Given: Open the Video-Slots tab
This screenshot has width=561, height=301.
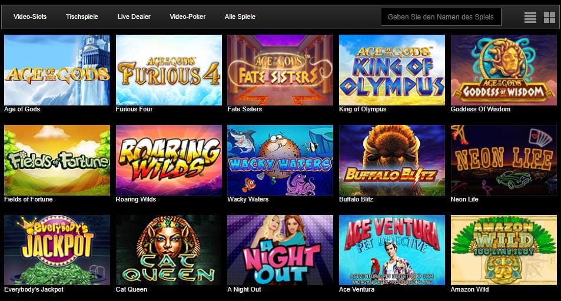Looking at the screenshot, I should click(30, 16).
